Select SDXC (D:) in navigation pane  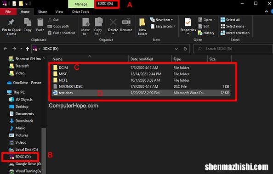(20, 157)
